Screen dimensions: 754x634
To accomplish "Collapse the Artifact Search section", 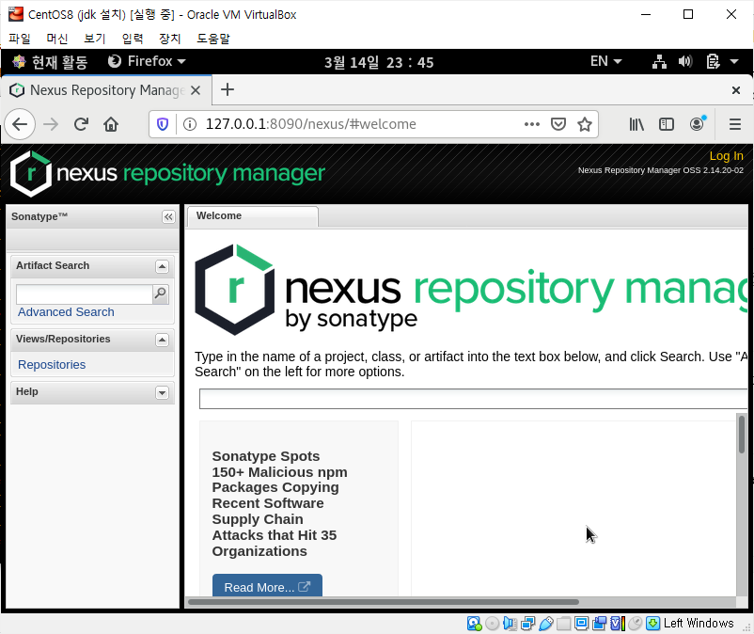I will 162,266.
